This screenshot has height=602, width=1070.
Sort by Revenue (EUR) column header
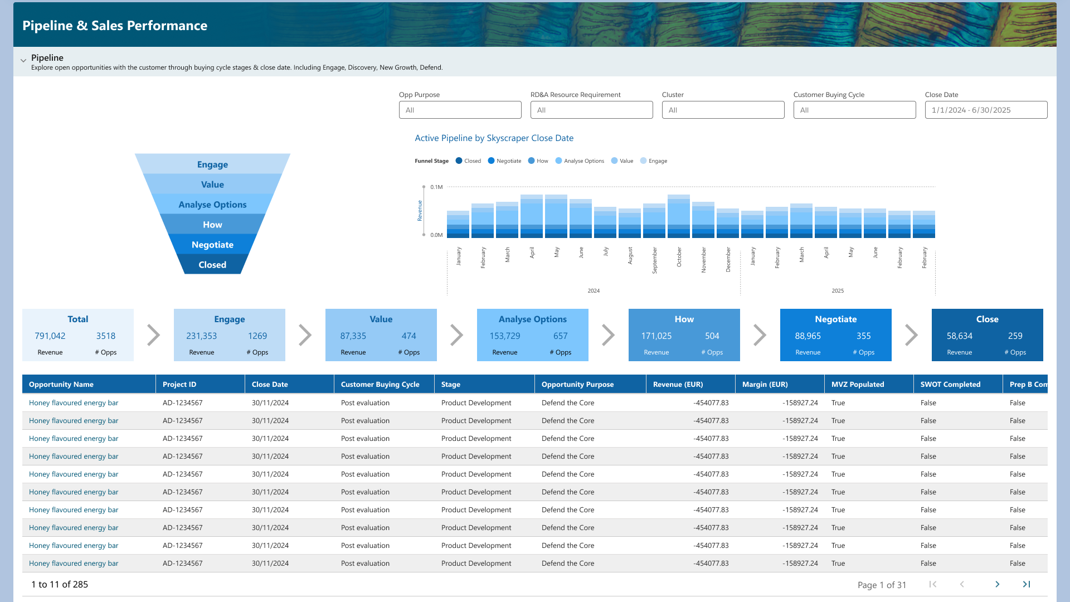[678, 384]
